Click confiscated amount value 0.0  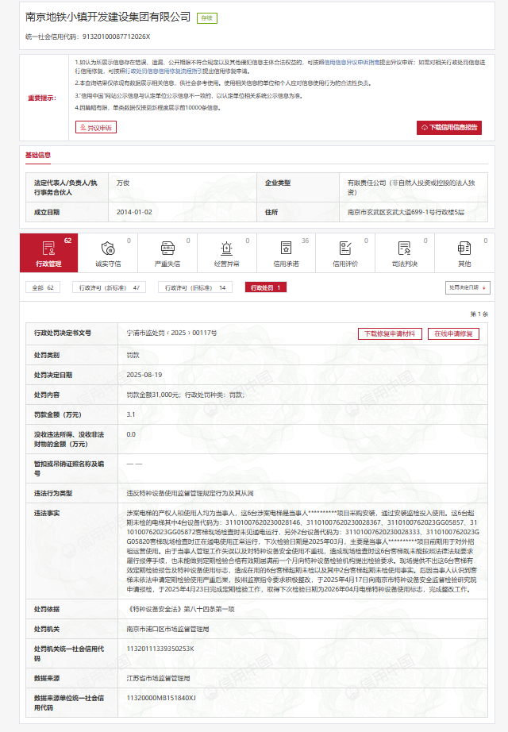[x=131, y=434]
